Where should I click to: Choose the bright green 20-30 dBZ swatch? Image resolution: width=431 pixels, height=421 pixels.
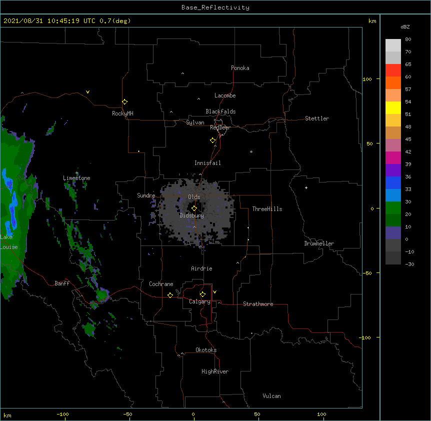[x=393, y=208]
